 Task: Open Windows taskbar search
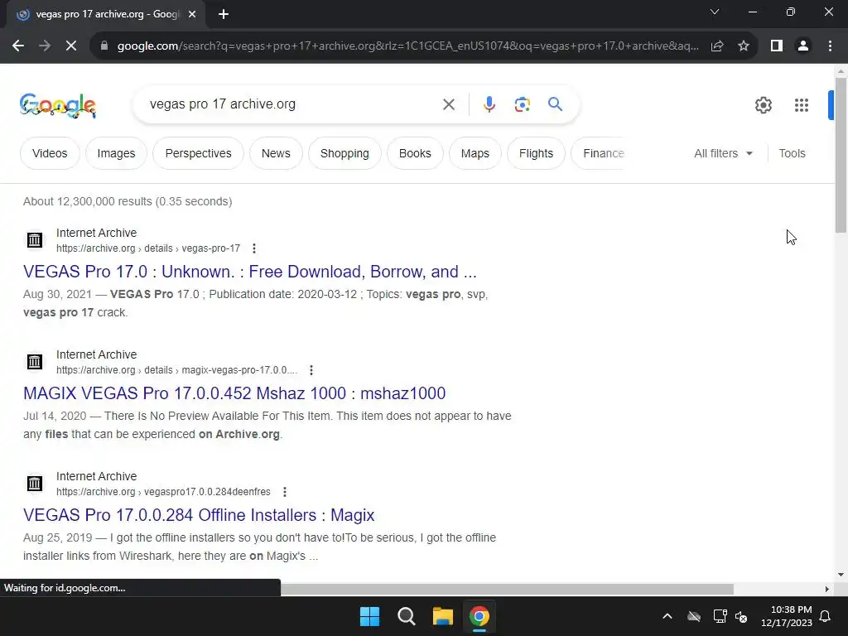pyautogui.click(x=406, y=616)
